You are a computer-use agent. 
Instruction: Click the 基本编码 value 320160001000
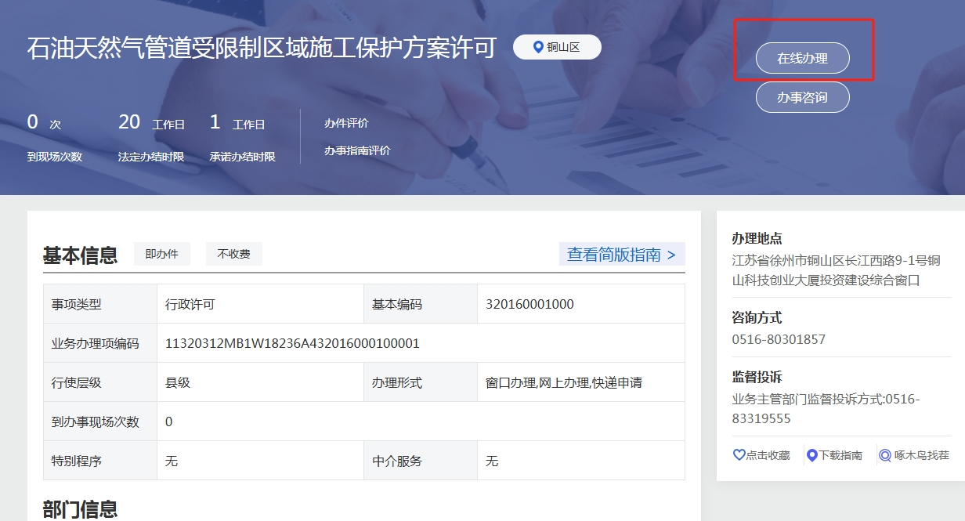(529, 304)
